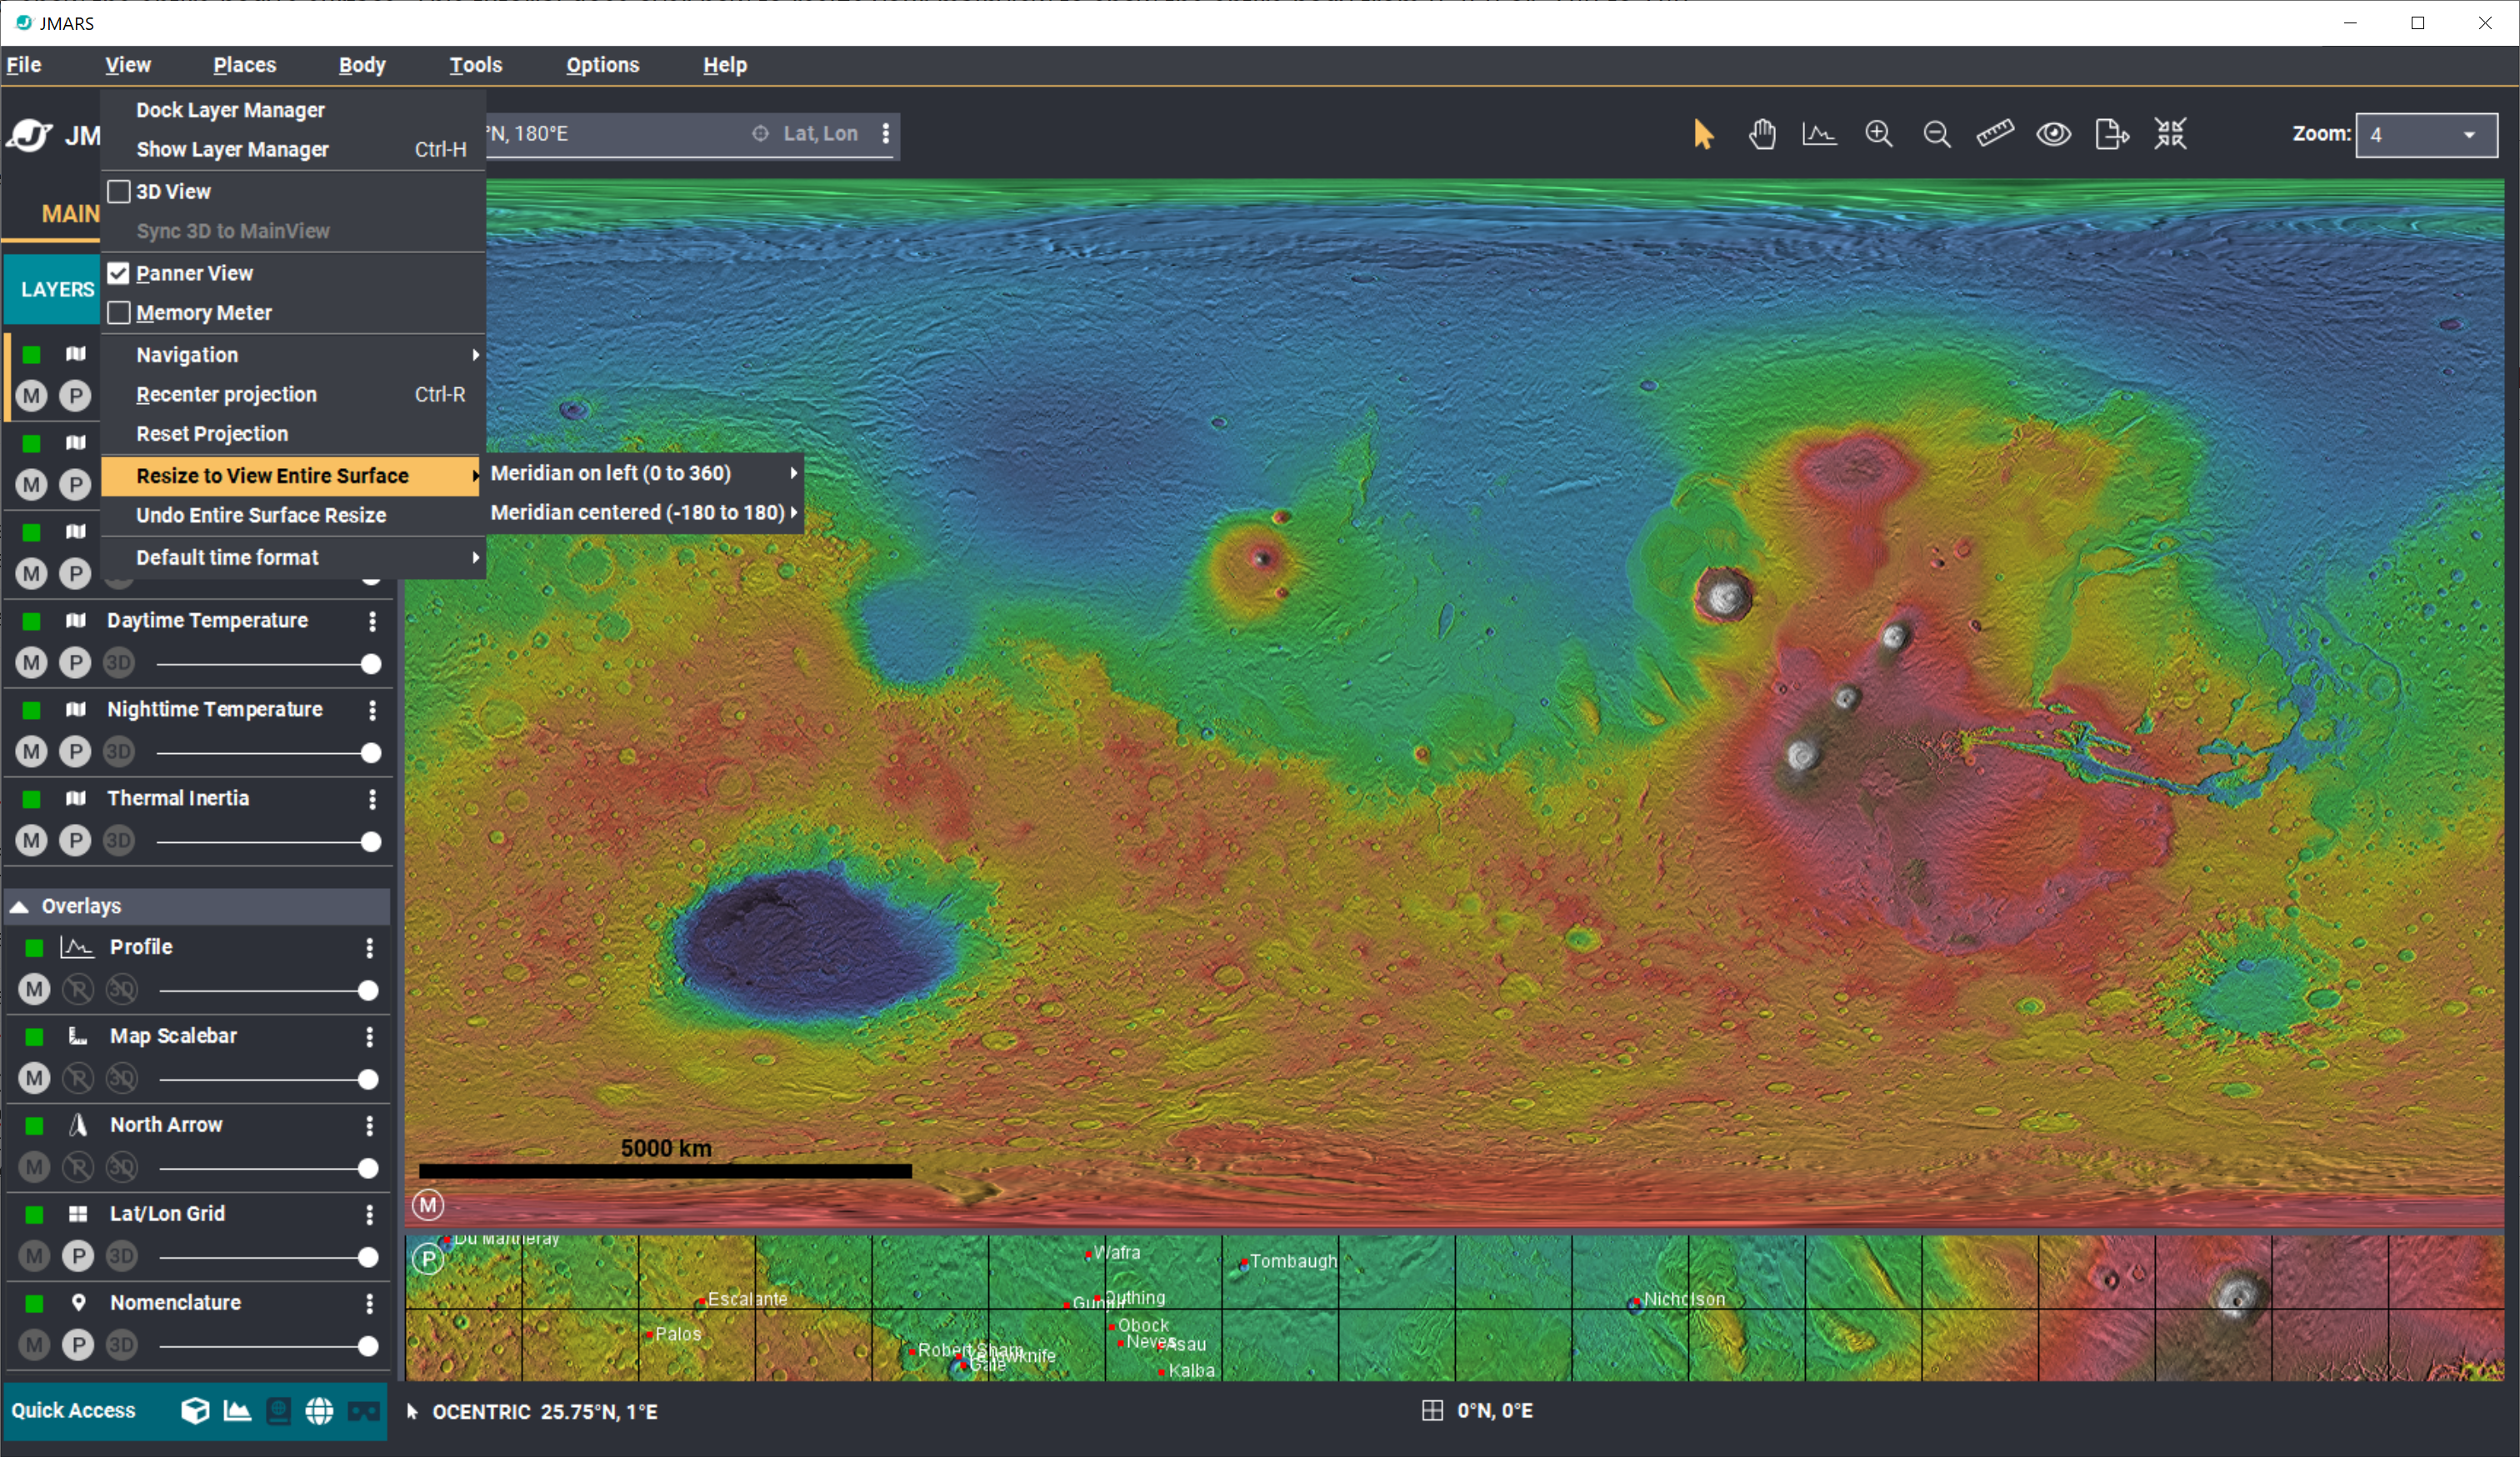The image size is (2520, 1457).
Task: Open Nighttime Temperature layer options dots
Action: 372,710
